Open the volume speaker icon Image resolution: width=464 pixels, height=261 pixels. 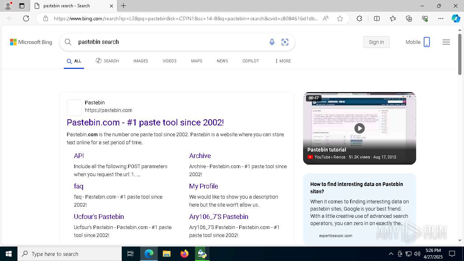417,254
